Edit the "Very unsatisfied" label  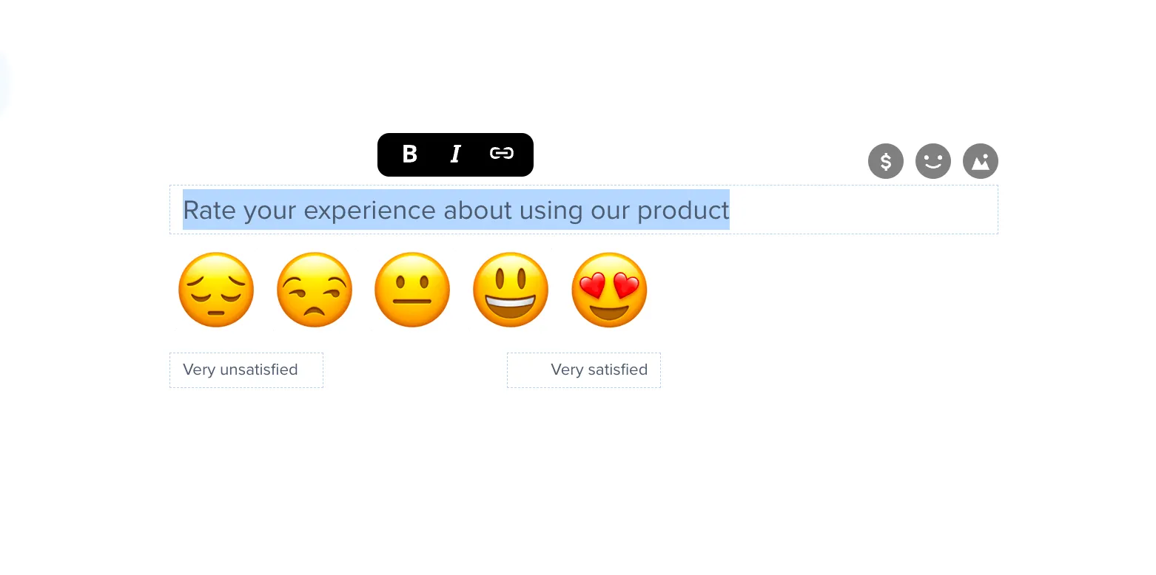[241, 370]
